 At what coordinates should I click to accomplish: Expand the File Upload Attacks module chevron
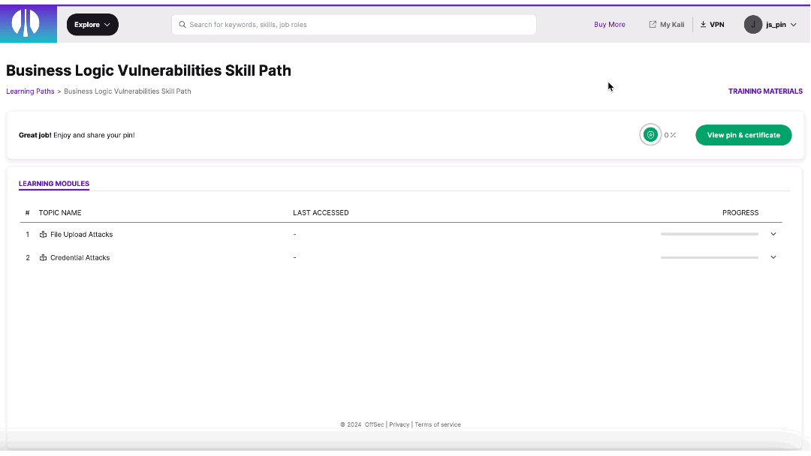[x=773, y=233]
